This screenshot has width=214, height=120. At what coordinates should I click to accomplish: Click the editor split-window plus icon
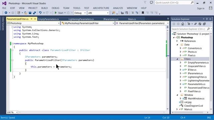point(168,27)
